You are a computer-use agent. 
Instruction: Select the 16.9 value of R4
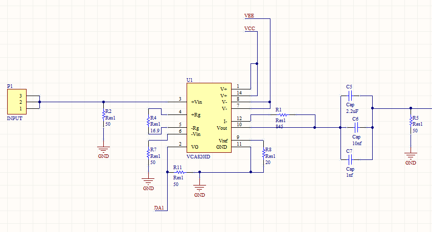(155, 130)
